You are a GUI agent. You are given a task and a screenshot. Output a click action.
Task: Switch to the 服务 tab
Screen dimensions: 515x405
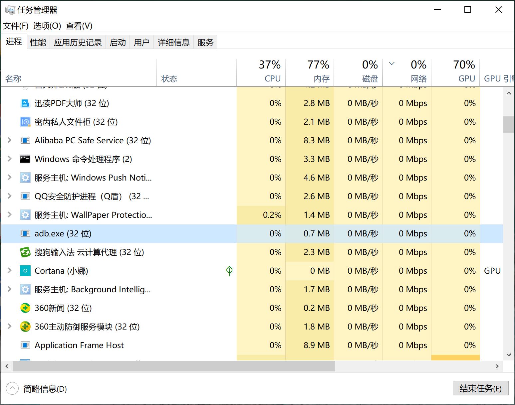point(205,42)
